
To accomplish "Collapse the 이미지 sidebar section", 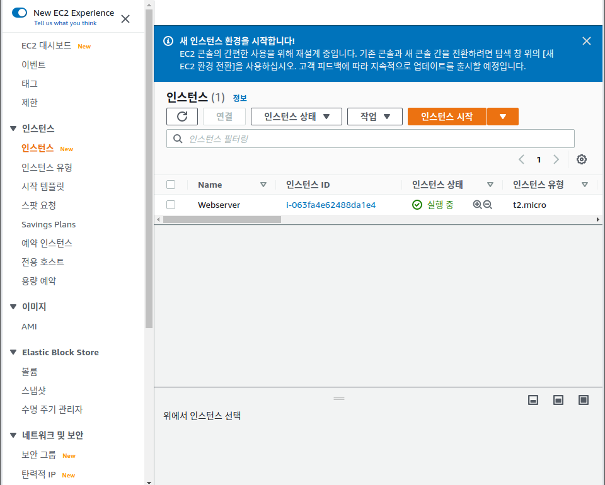I will pos(13,307).
